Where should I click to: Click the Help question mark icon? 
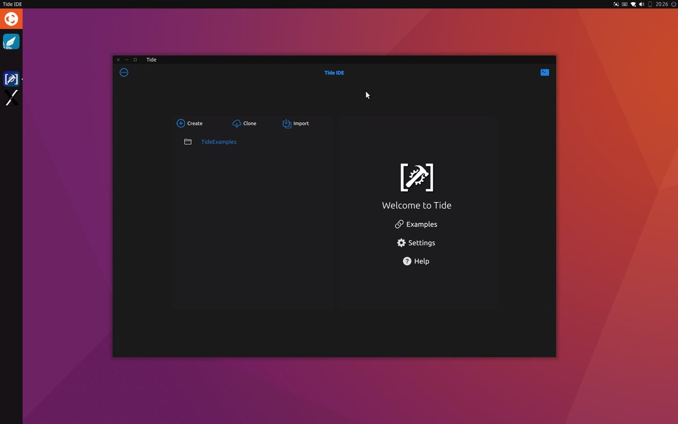click(407, 261)
